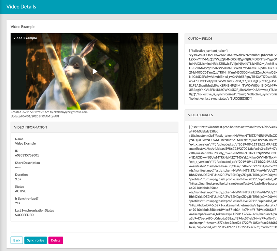Click the Short Description placeholder dashes
Screen dimensions: 277x251
tap(18, 167)
